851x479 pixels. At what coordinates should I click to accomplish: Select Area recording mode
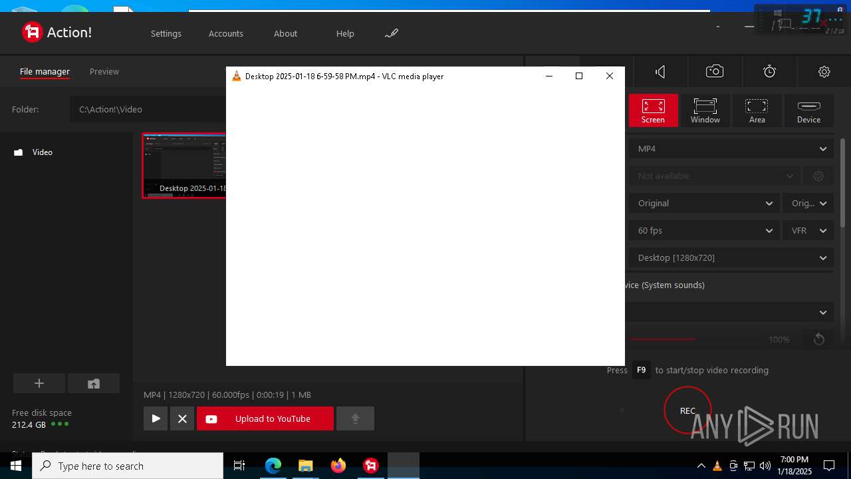tap(757, 110)
